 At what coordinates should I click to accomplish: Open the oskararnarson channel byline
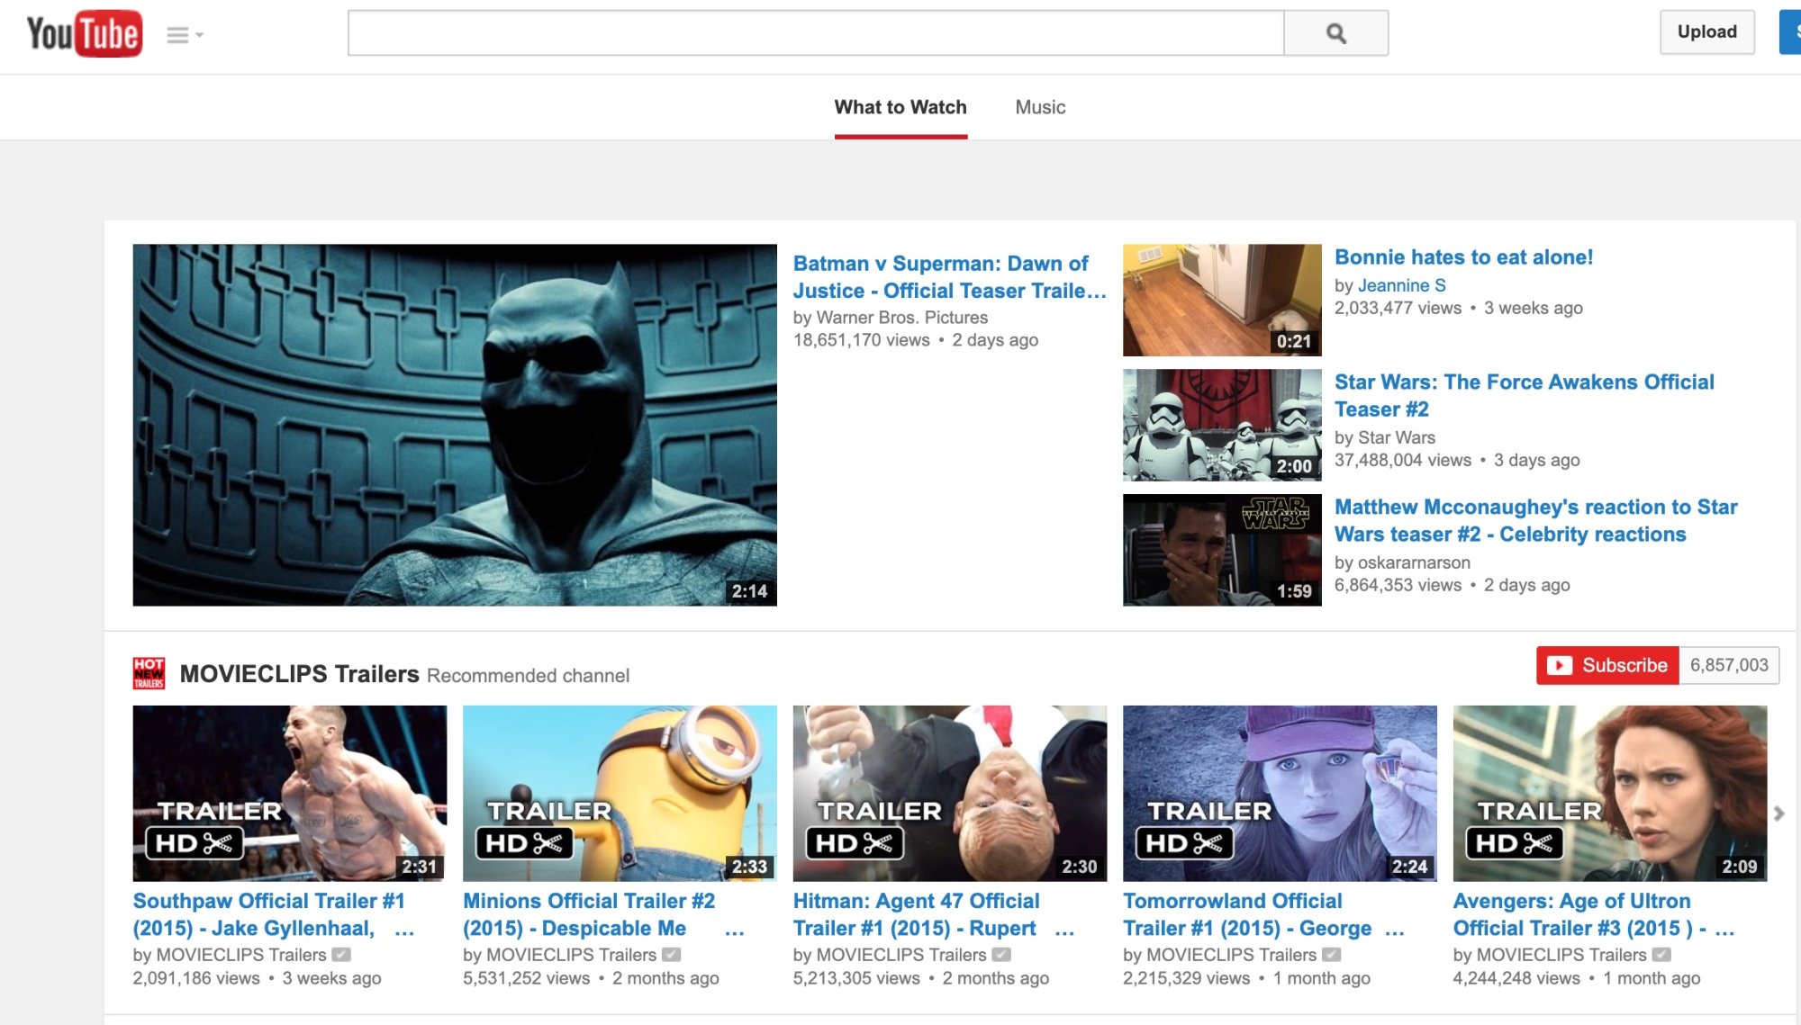[x=1414, y=562]
